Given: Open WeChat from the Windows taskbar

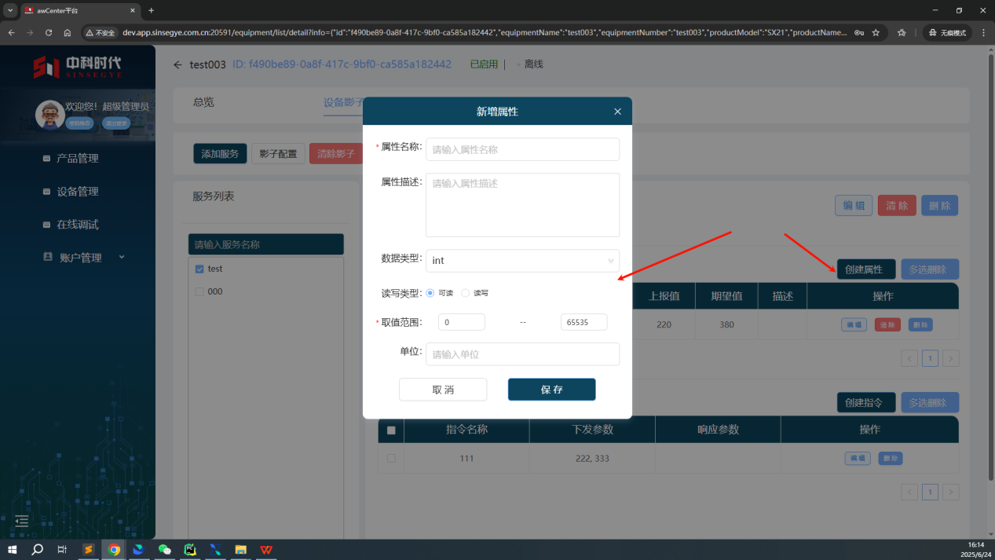Looking at the screenshot, I should pos(164,550).
